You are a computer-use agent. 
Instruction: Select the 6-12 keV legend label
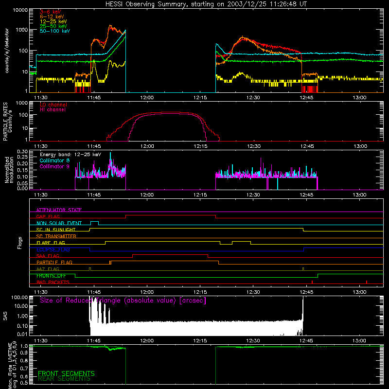[52, 17]
